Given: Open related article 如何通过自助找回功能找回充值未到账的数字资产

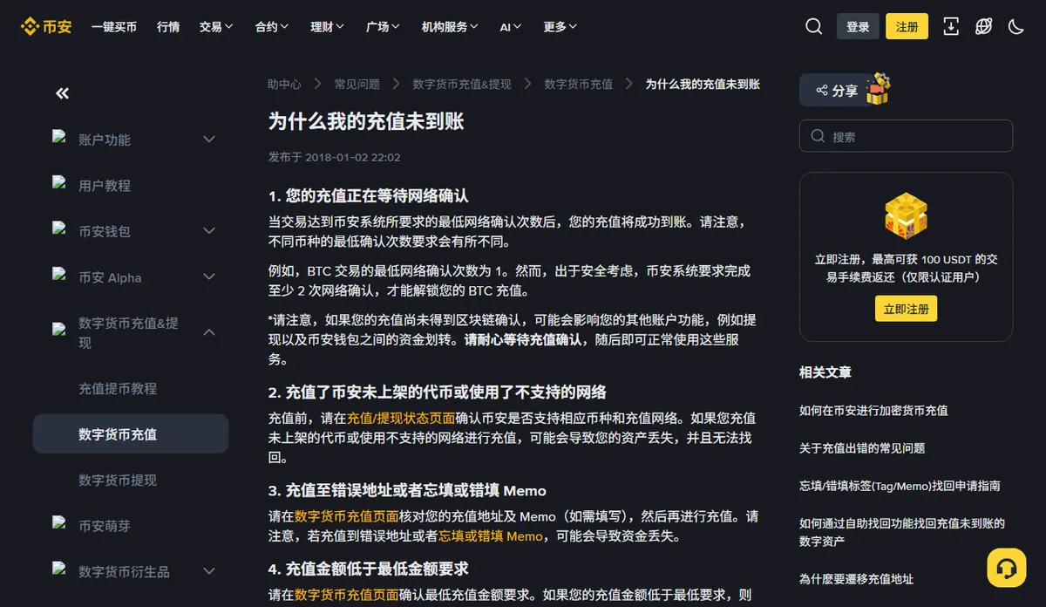Looking at the screenshot, I should pyautogui.click(x=902, y=532).
